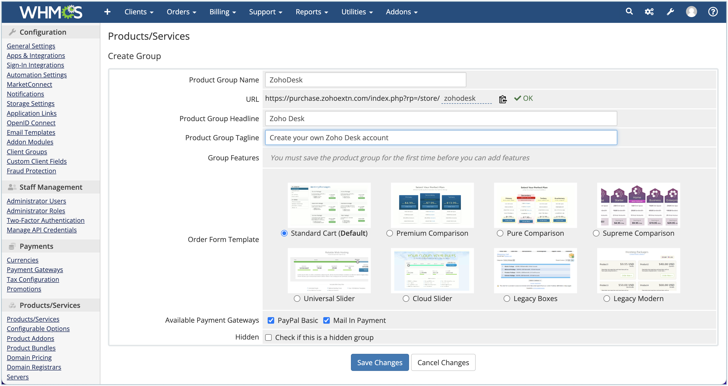
Task: Click the help question mark icon
Action: pyautogui.click(x=713, y=12)
